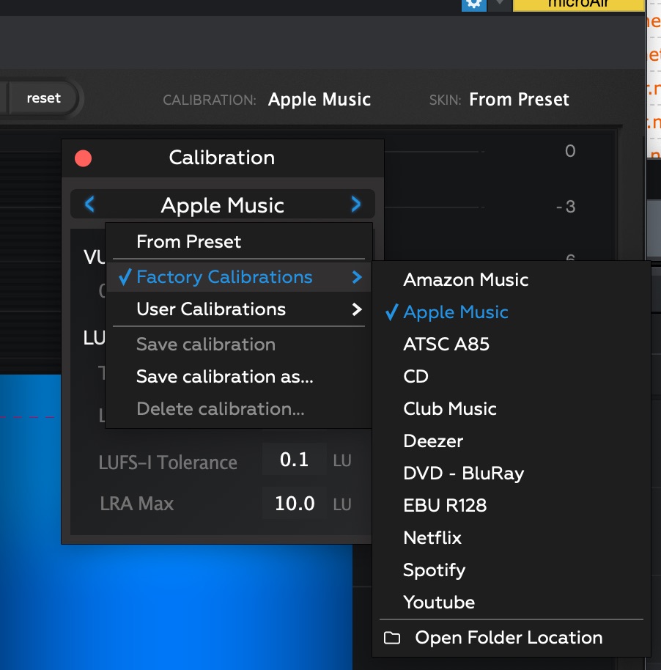Click the LRA Max value field

point(295,504)
